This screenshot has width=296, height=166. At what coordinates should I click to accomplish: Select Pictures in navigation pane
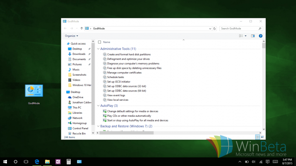pos(77,65)
